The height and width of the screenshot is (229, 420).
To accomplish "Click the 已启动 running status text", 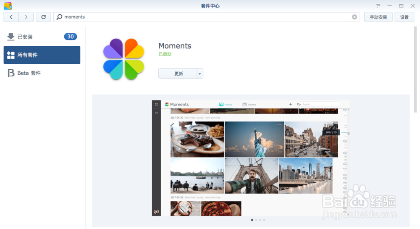I will (165, 54).
